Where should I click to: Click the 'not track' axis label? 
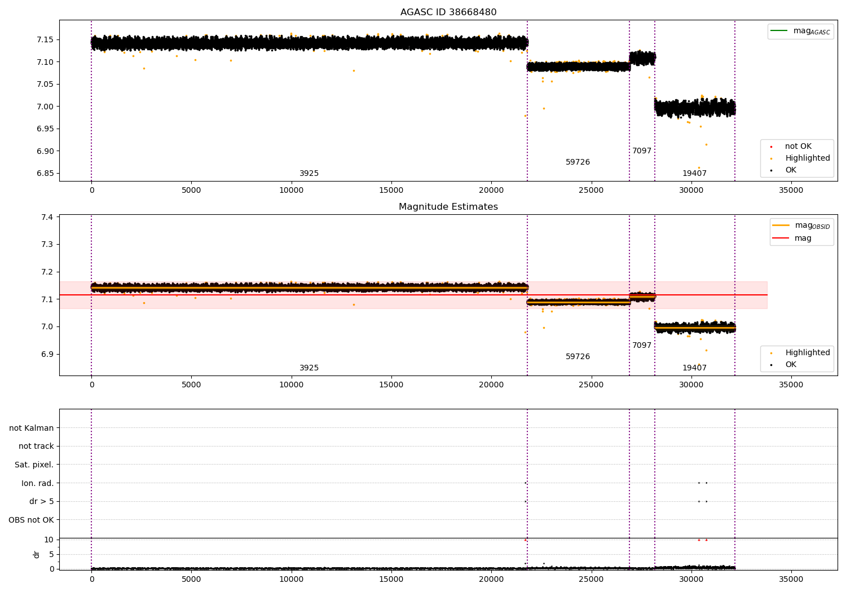coord(36,447)
